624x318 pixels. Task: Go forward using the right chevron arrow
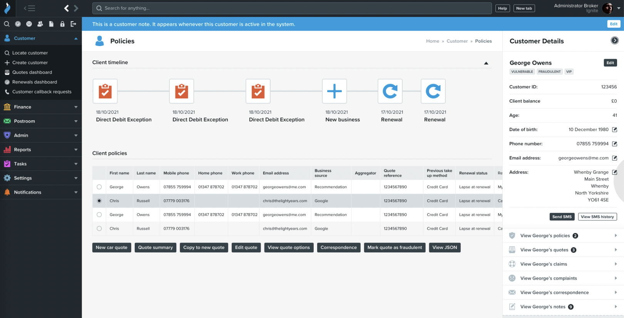click(x=76, y=8)
